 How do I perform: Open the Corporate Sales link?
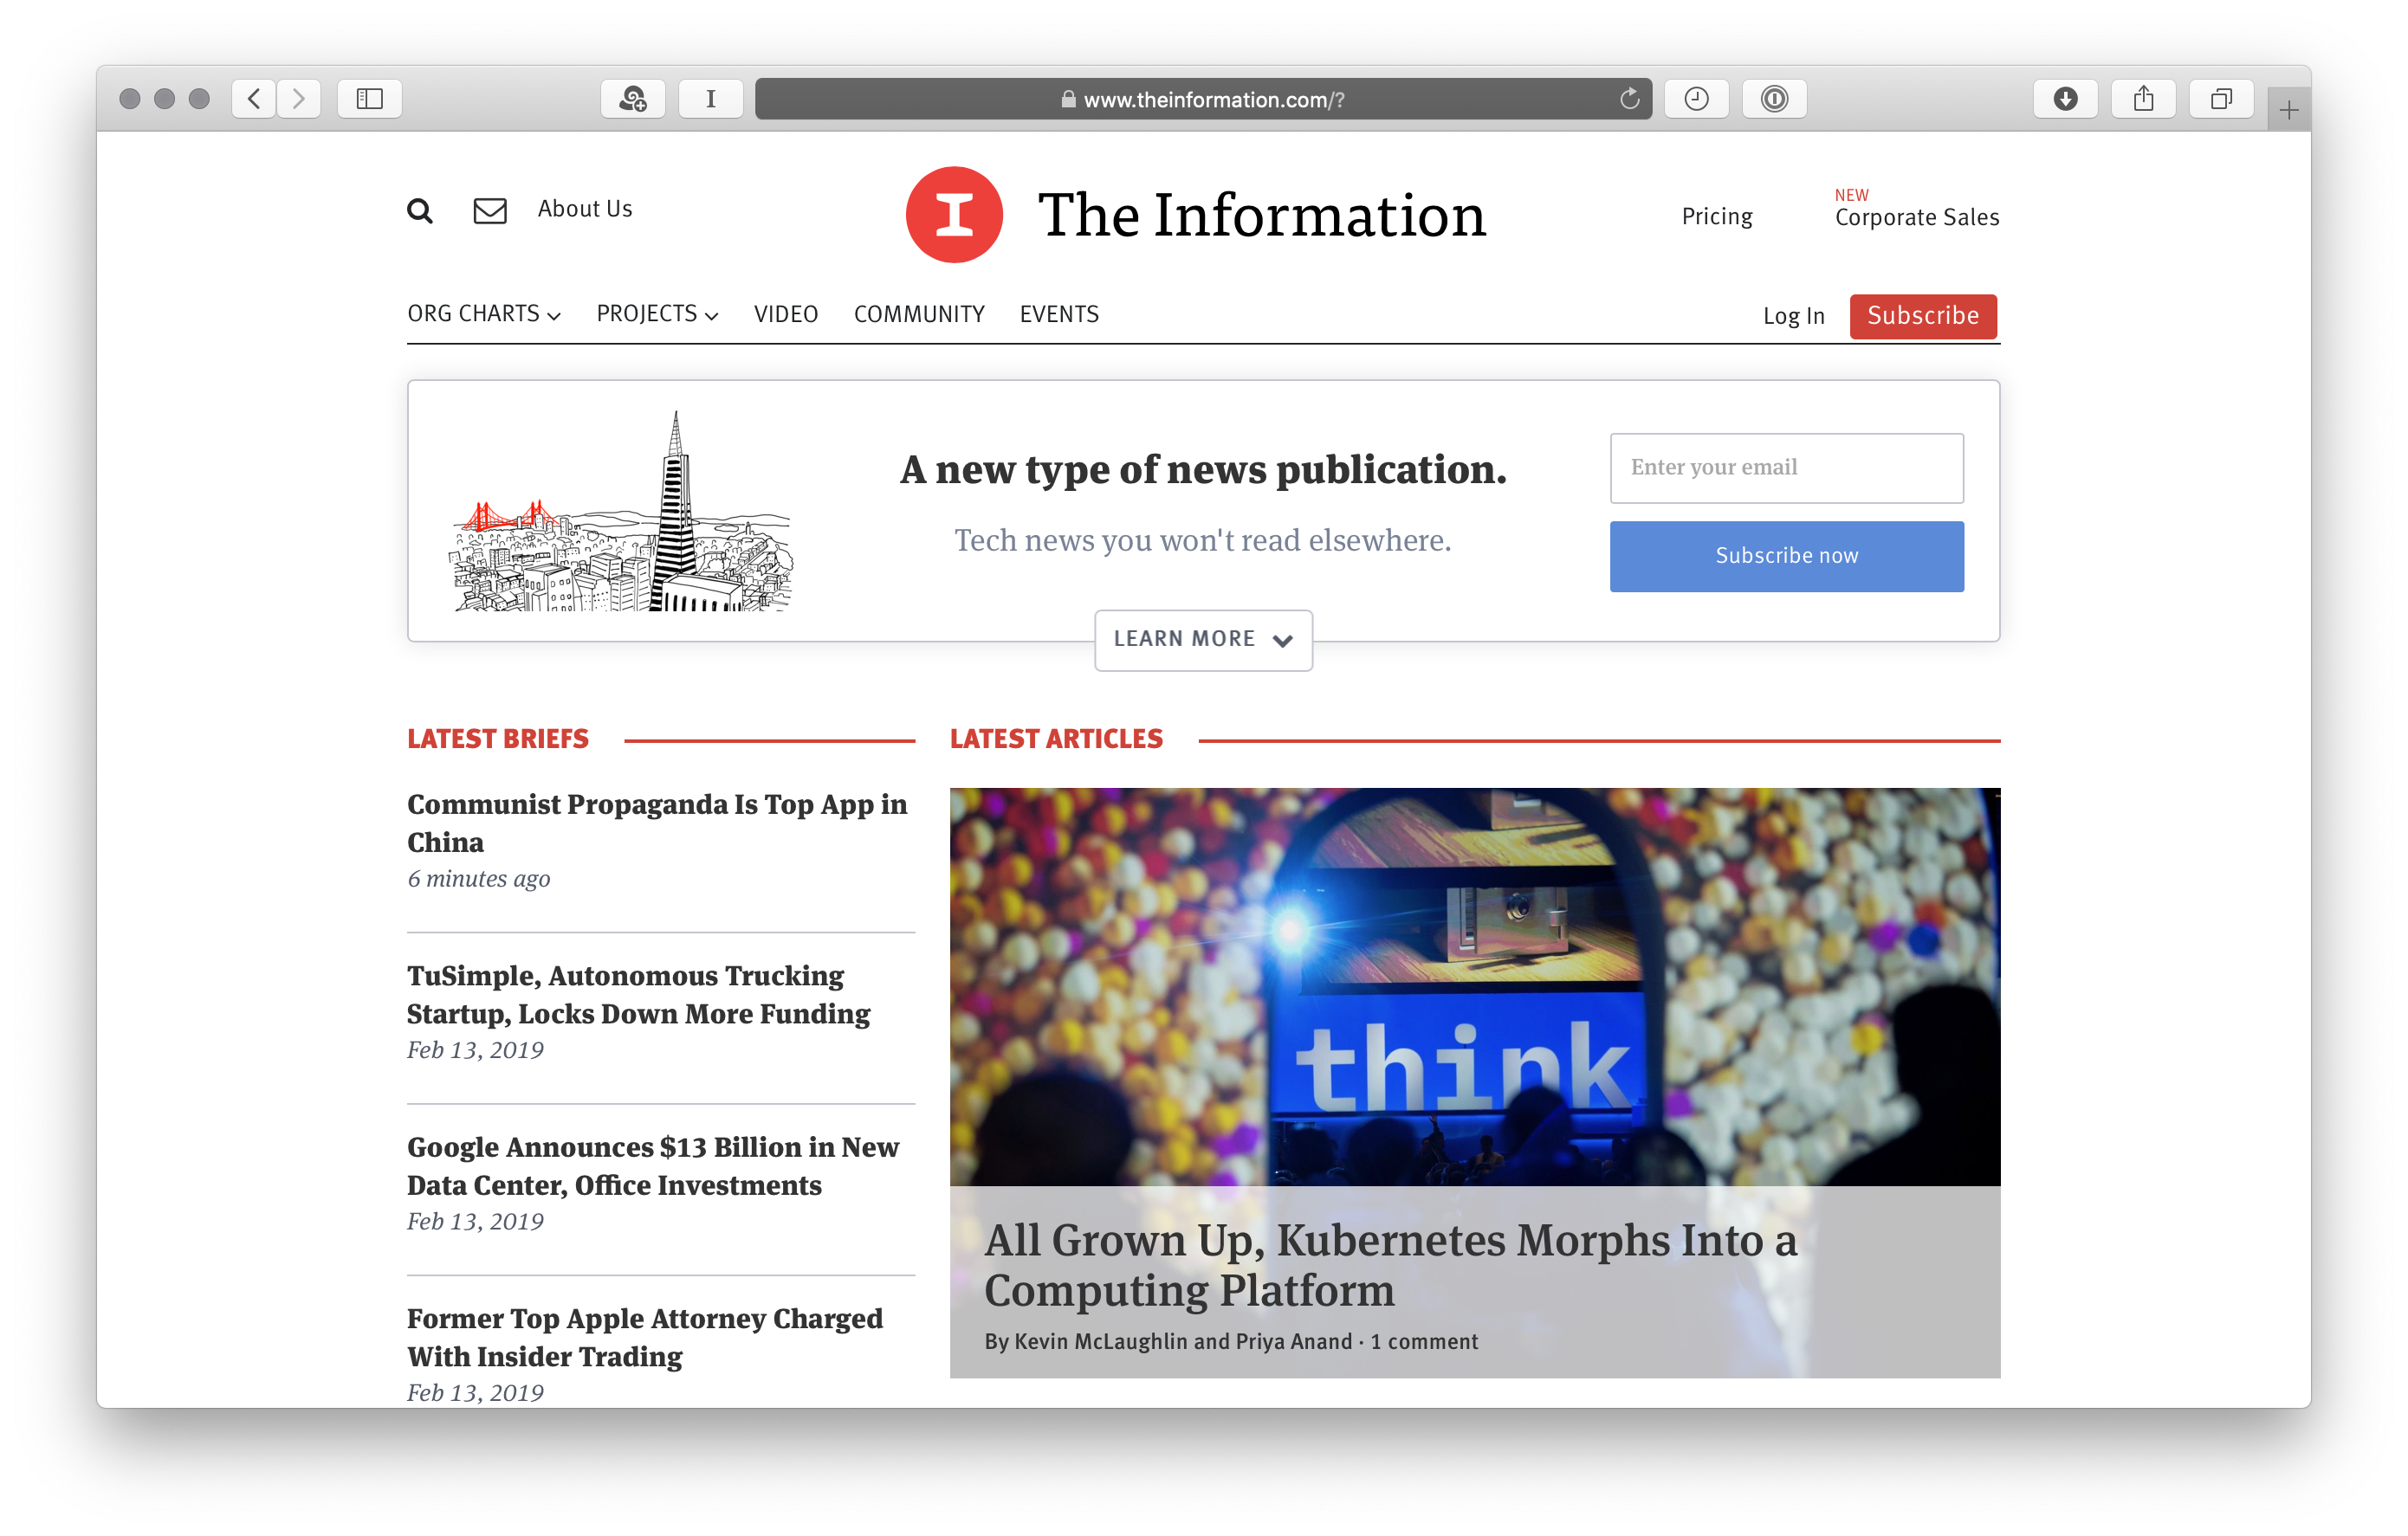(1917, 216)
